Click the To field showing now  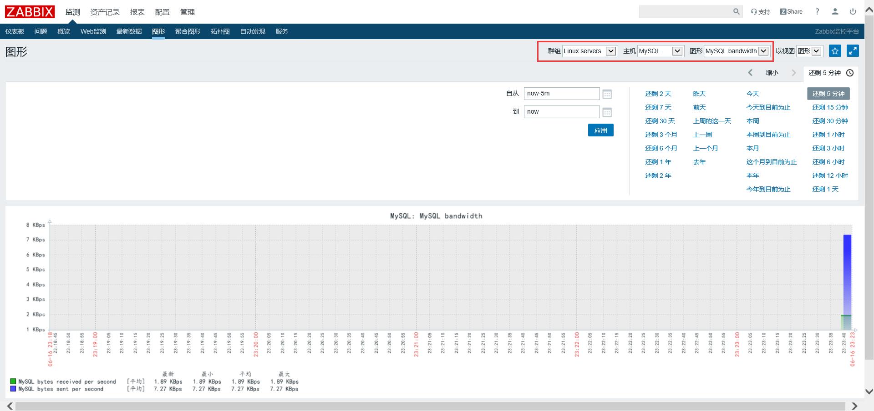tap(562, 112)
